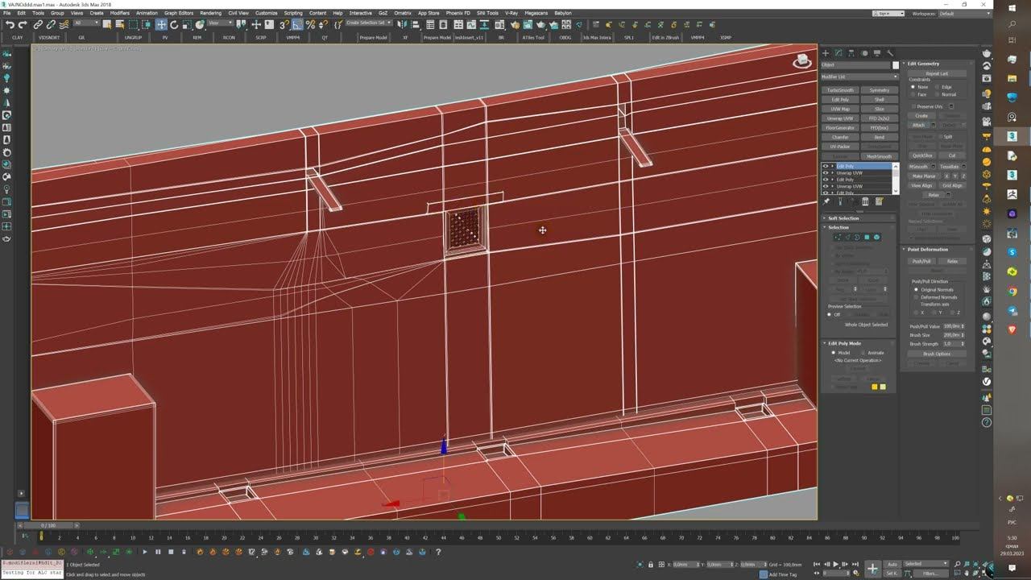Enable Preserve UVs checkbox
This screenshot has height=580, width=1031.
click(x=914, y=106)
